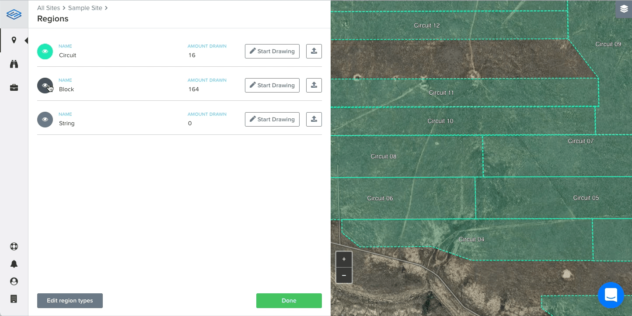The image size is (632, 316).
Task: Upload file for Circuit region
Action: click(314, 51)
